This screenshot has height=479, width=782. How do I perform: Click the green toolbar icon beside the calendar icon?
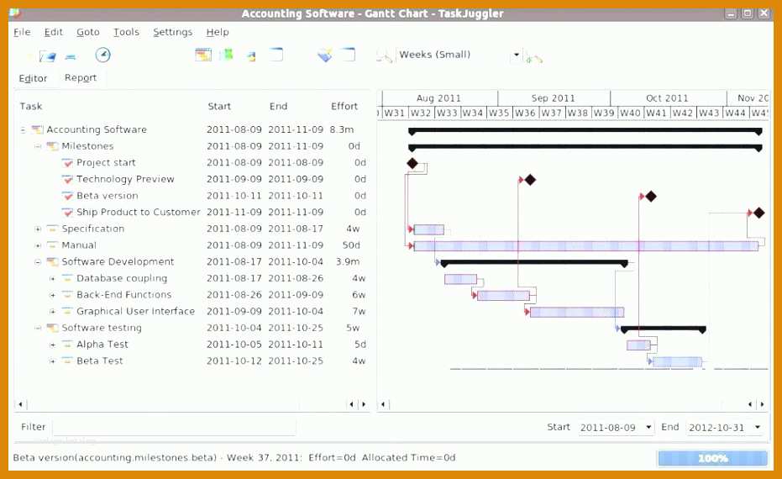pyautogui.click(x=228, y=54)
